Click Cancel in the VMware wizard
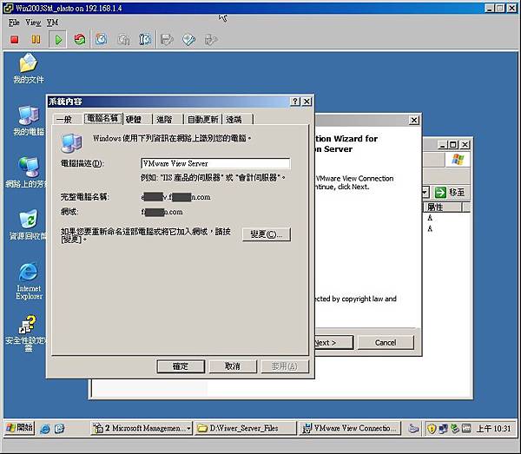The height and width of the screenshot is (454, 521). (x=386, y=342)
